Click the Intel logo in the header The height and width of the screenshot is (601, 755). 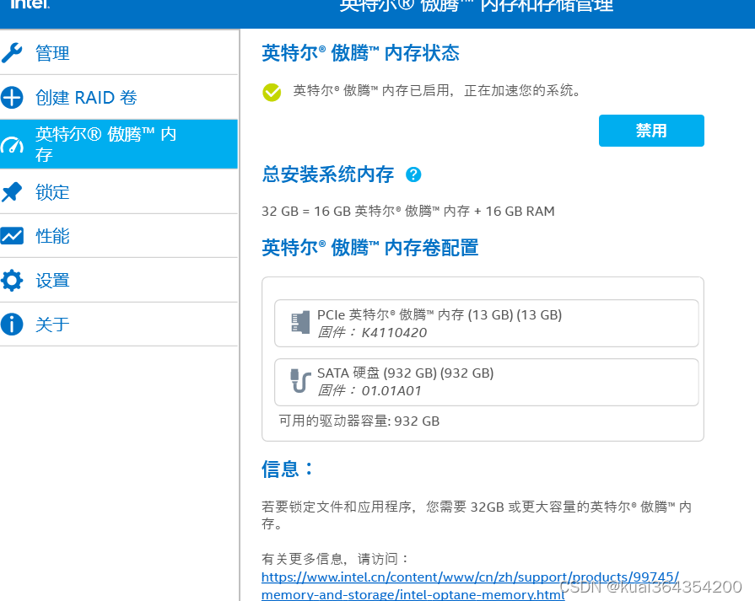(30, 4)
